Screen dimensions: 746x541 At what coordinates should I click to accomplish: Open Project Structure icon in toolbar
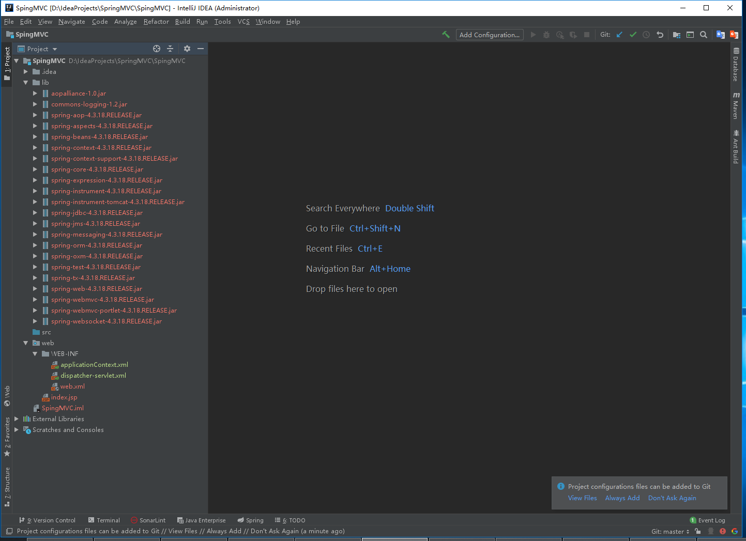click(x=677, y=35)
